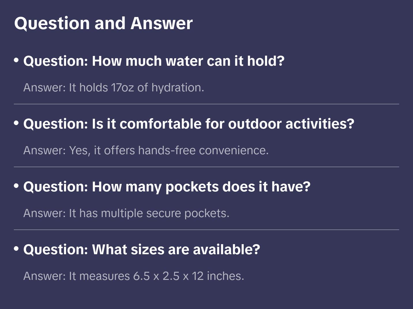Screen dimensions: 413x309
Task: Click the word "Answer" in the heading
Action: (x=162, y=23)
